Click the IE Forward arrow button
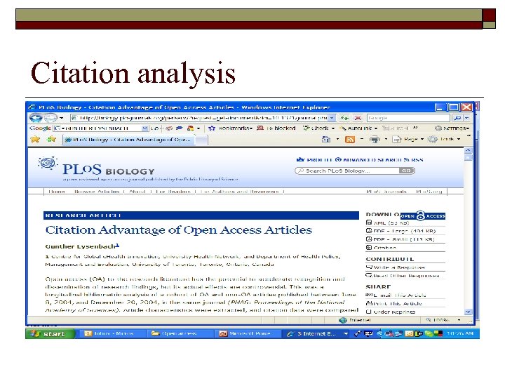505x379 pixels. pos(50,118)
